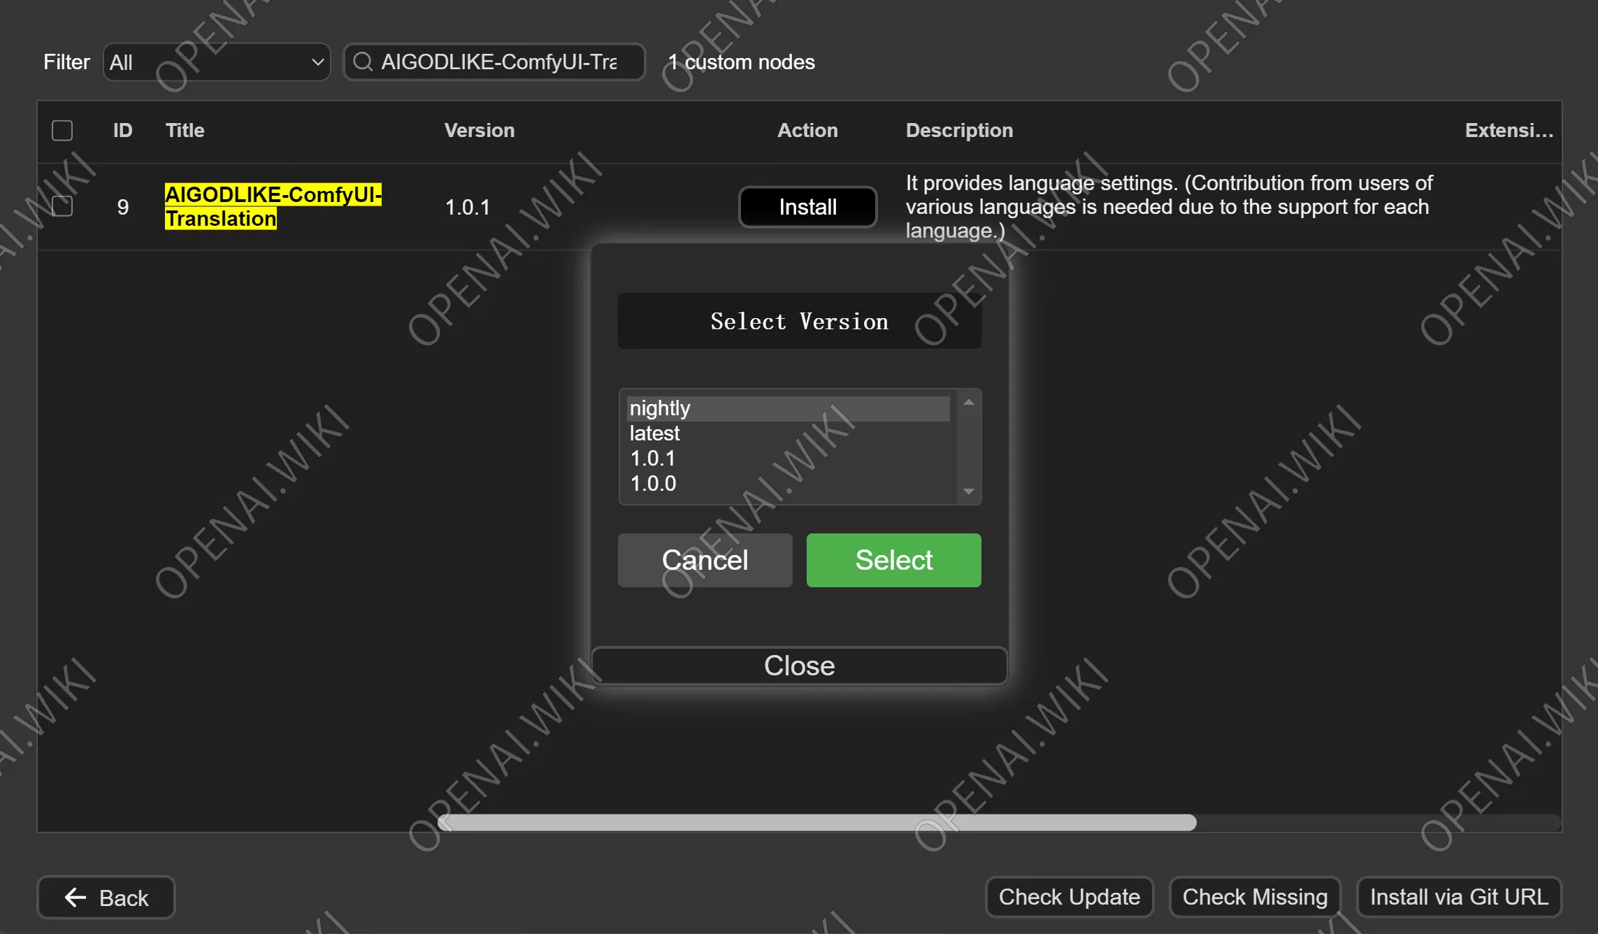Screen dimensions: 1598x934
Task: Click the Action column header
Action: 807,131
